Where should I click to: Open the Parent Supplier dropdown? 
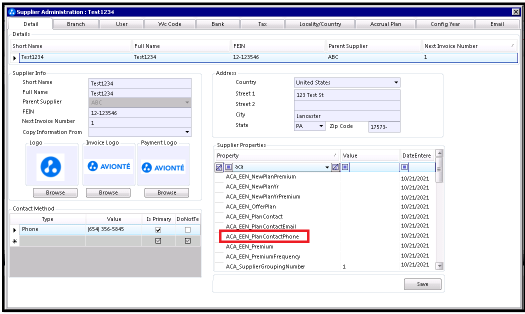187,102
